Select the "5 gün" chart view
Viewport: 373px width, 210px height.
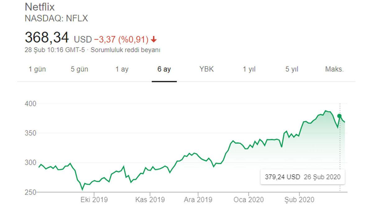[80, 69]
